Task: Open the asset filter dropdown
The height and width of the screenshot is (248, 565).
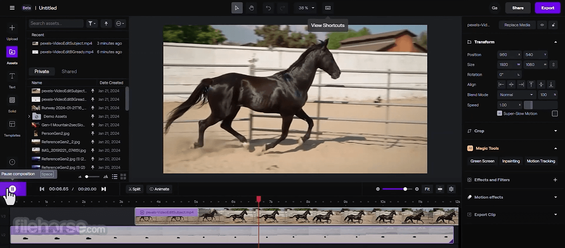Action: click(92, 23)
